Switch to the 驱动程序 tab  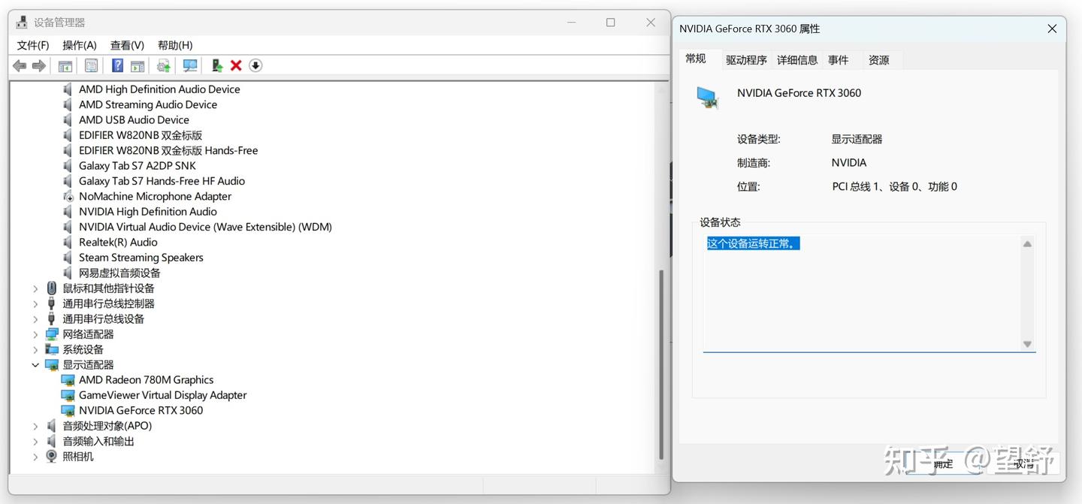click(746, 60)
